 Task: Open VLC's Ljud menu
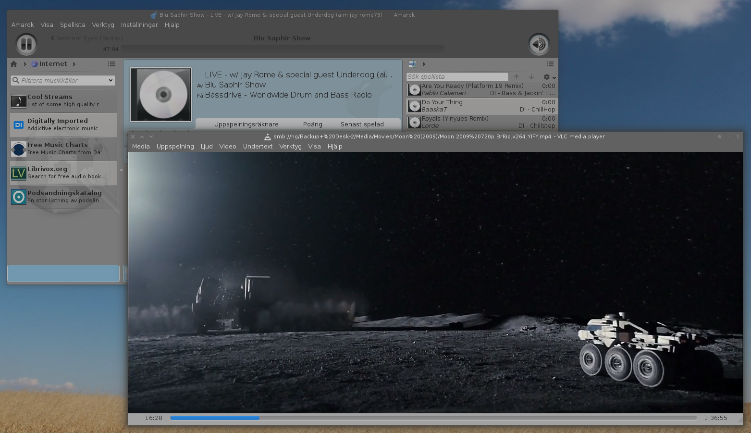point(207,146)
